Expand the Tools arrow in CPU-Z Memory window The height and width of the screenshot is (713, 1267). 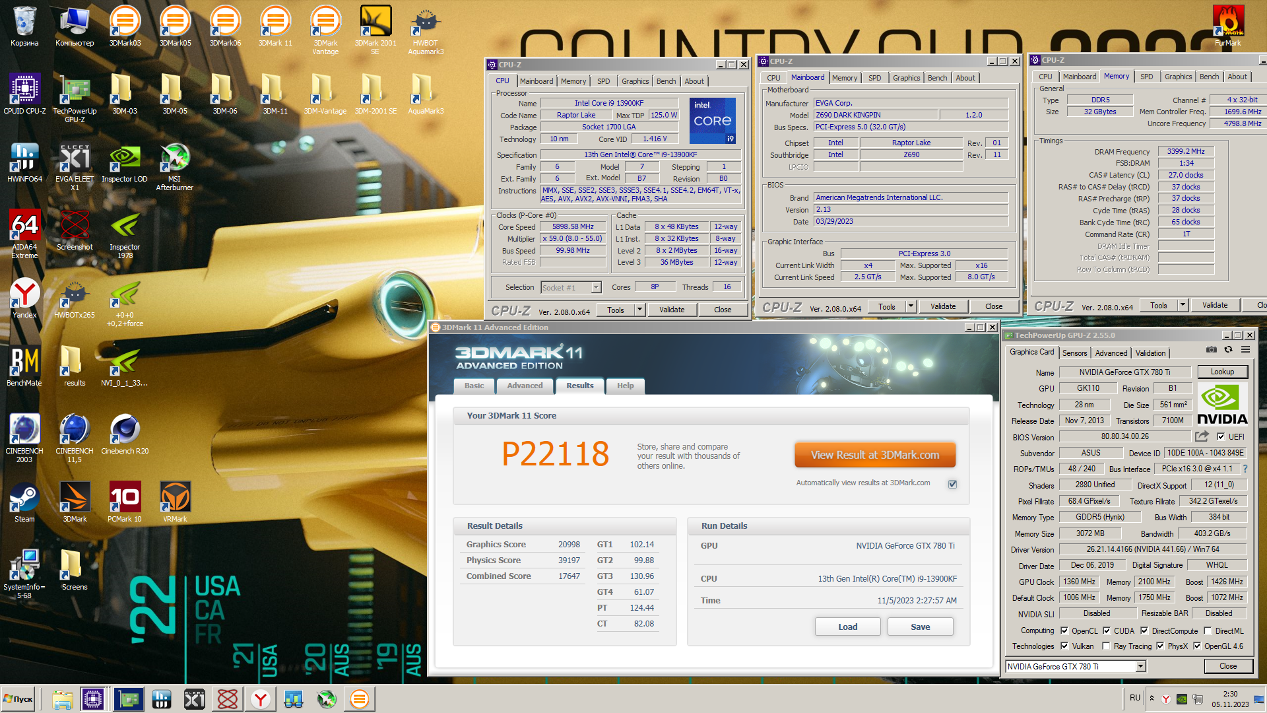pos(1183,305)
